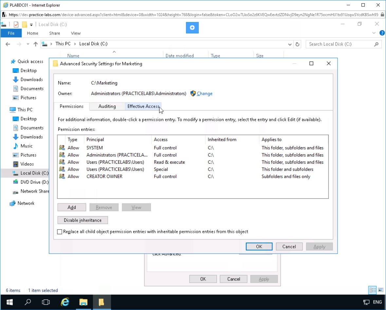Click the Marketing folder taskbar button

pyautogui.click(x=101, y=302)
